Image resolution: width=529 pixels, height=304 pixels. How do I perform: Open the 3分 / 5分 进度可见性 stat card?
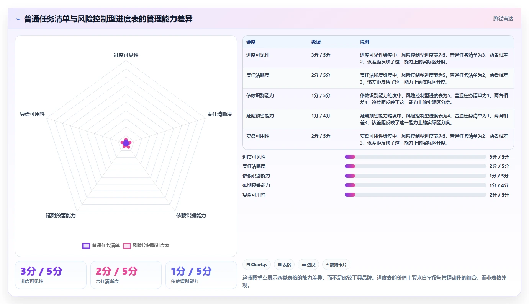click(51, 275)
